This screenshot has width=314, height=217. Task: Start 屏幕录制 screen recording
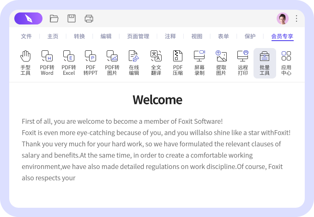(x=199, y=63)
